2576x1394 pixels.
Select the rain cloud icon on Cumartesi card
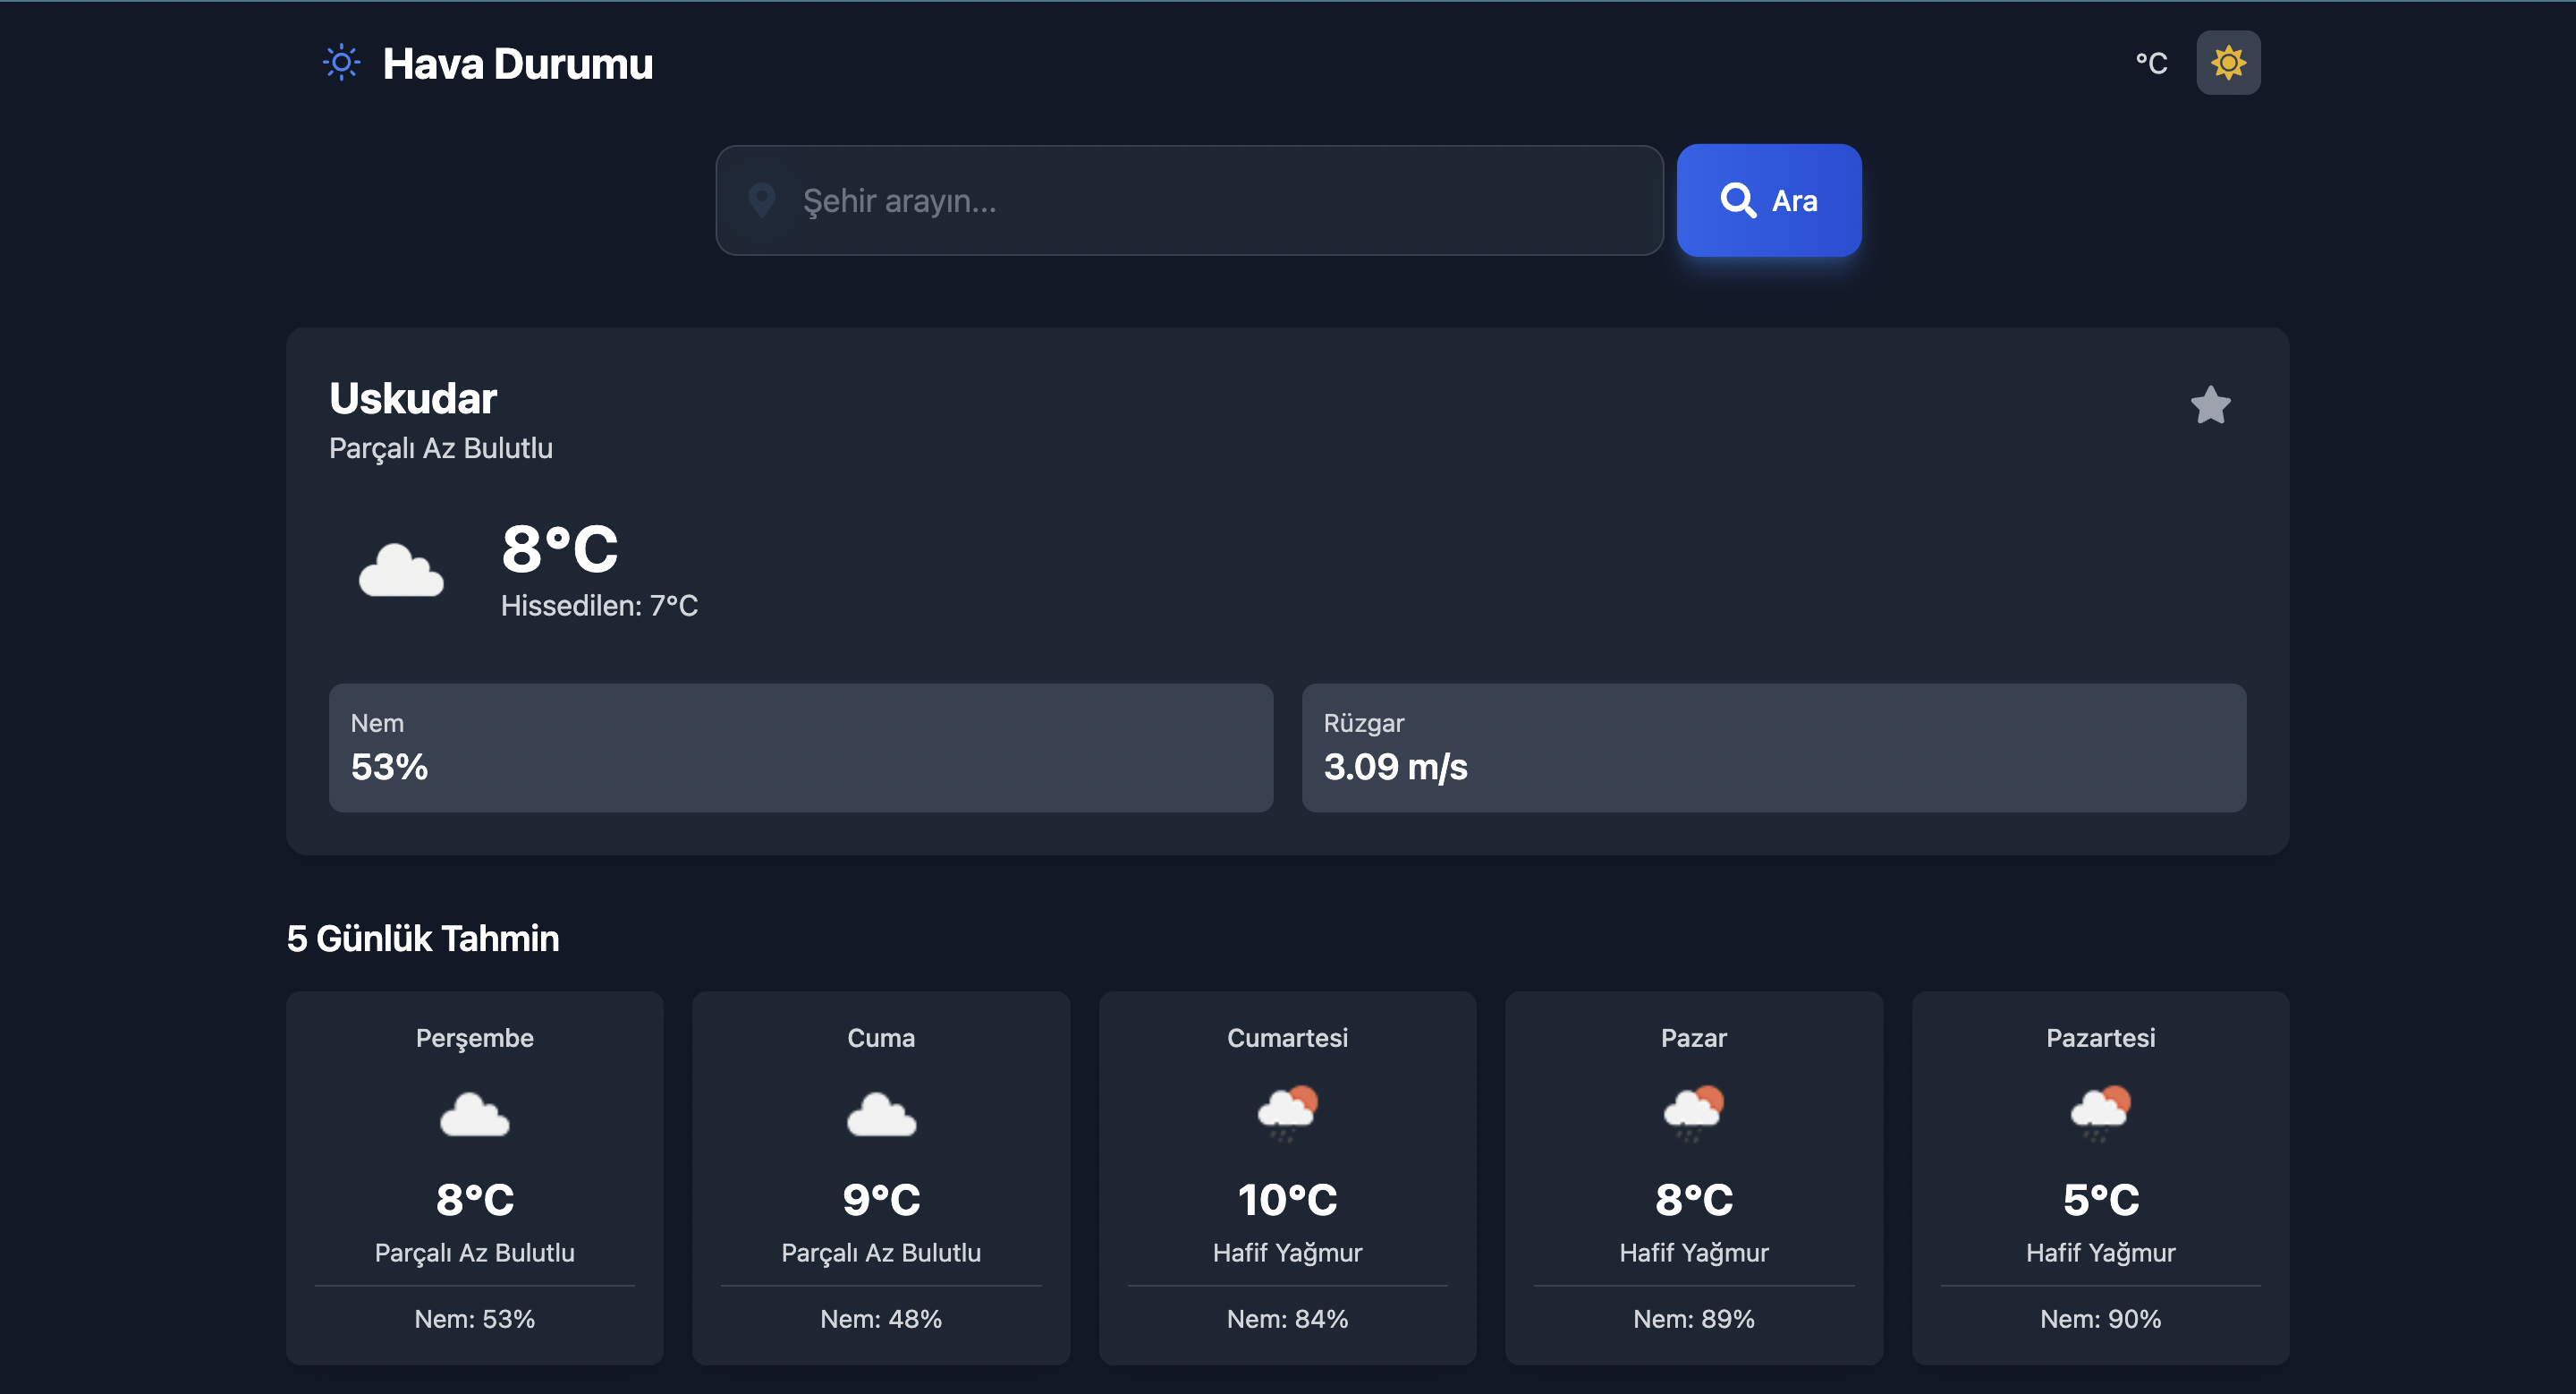pos(1287,1113)
